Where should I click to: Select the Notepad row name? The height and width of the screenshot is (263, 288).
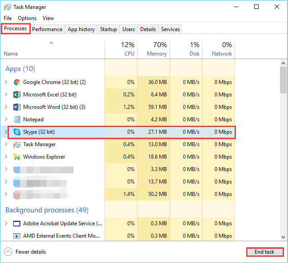click(x=33, y=120)
